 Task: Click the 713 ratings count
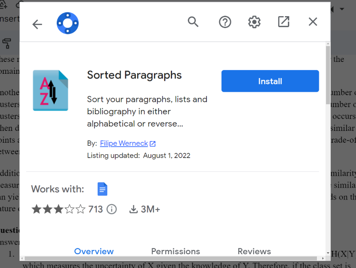[x=95, y=209]
